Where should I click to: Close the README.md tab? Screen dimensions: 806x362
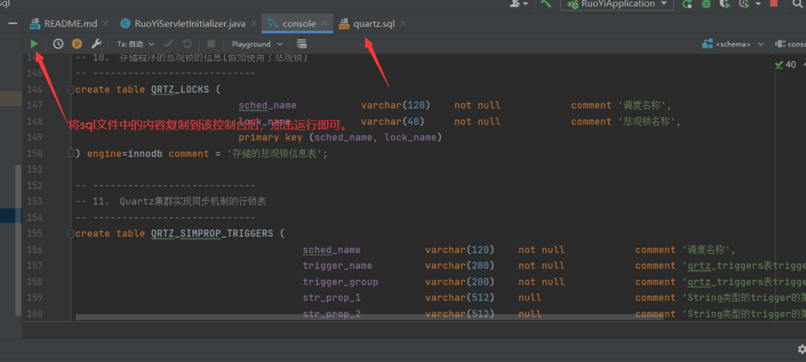click(x=105, y=24)
